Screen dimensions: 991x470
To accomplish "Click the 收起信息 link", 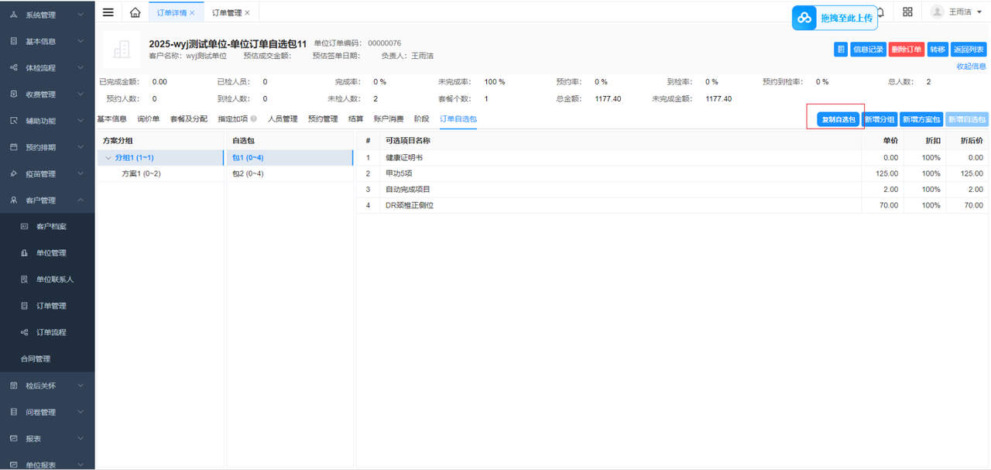I will 971,67.
